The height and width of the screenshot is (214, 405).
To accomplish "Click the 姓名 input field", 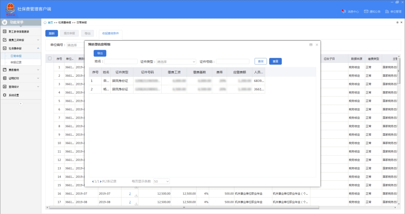I will pyautogui.click(x=120, y=62).
